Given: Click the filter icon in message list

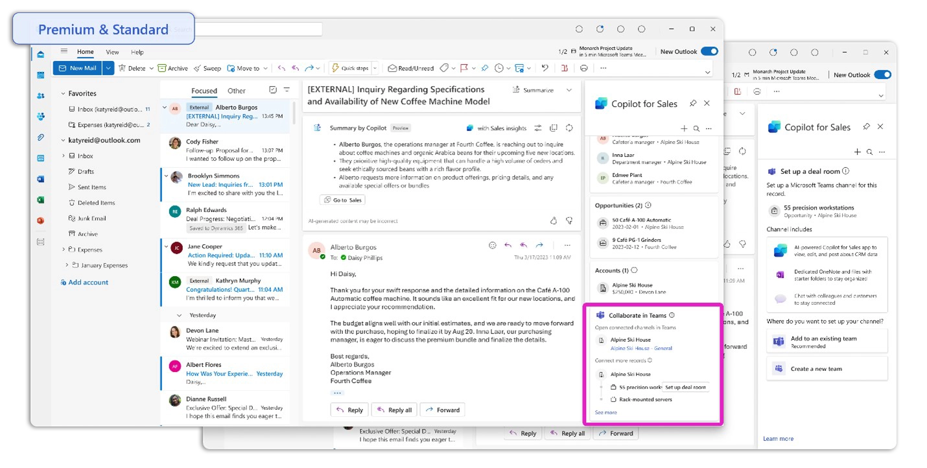Looking at the screenshot, I should (x=287, y=90).
